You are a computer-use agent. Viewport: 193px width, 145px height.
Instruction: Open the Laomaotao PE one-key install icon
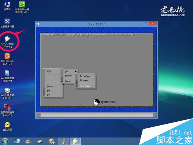[x=22, y=7]
